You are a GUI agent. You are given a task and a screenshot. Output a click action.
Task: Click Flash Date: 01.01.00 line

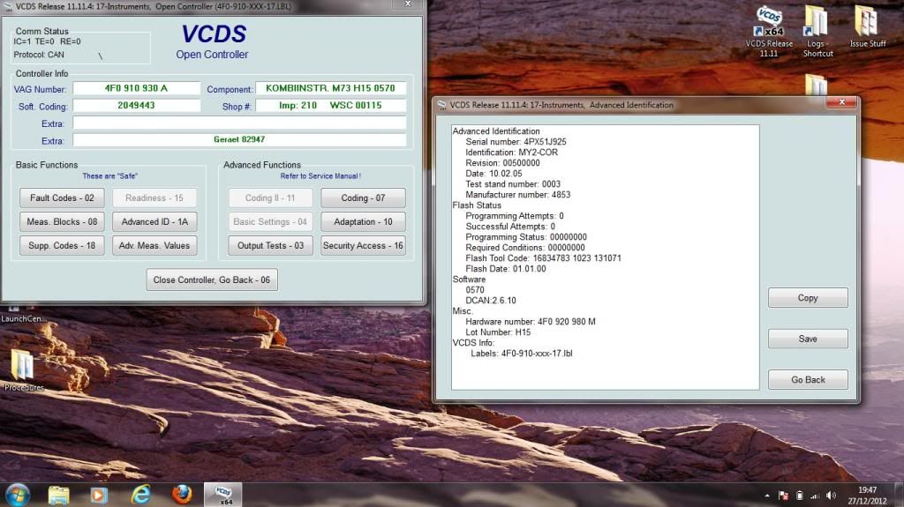coord(506,268)
